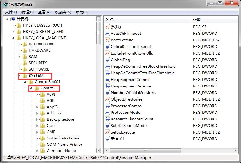Expand the BackupRestore key arrow
This screenshot has height=163, width=241.
coord(37,119)
